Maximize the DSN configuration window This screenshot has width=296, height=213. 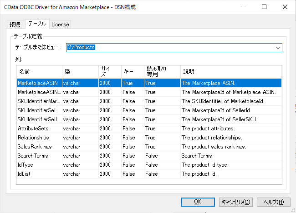pyautogui.click(x=264, y=7)
